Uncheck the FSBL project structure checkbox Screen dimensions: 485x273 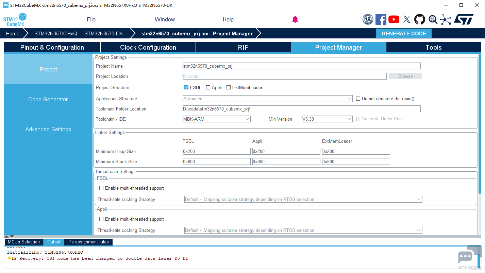coord(186,87)
